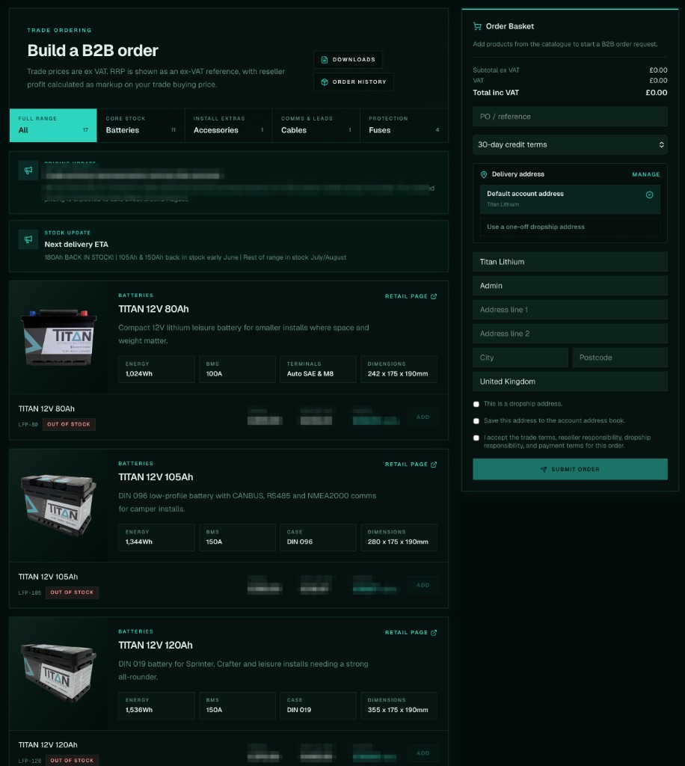The height and width of the screenshot is (766, 685).
Task: Click the Titan Lithium company name field
Action: pos(570,262)
